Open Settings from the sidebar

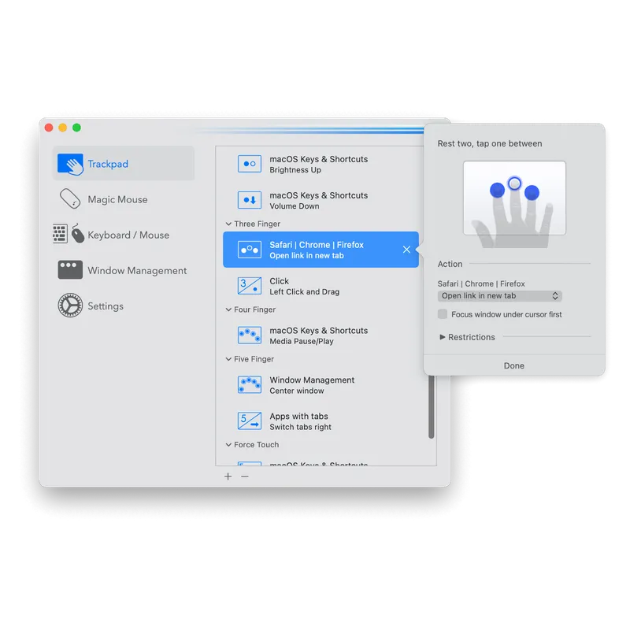[x=105, y=306]
